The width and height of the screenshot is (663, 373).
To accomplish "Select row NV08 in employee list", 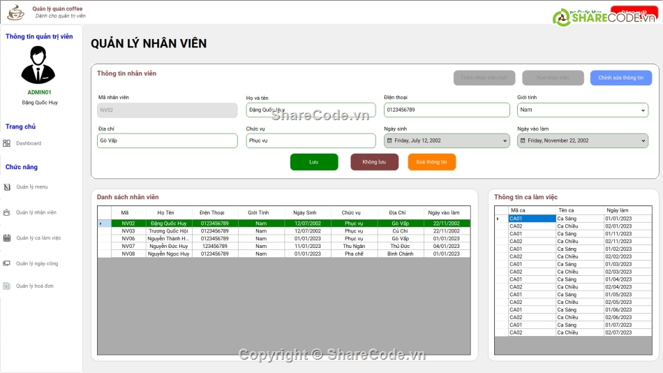I will [284, 254].
